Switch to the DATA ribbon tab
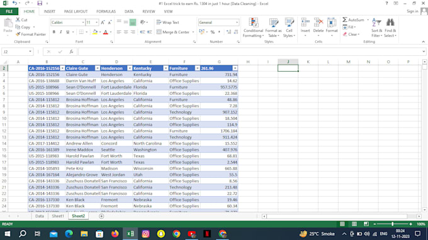Viewport: 428px width, 240px height. [129, 11]
